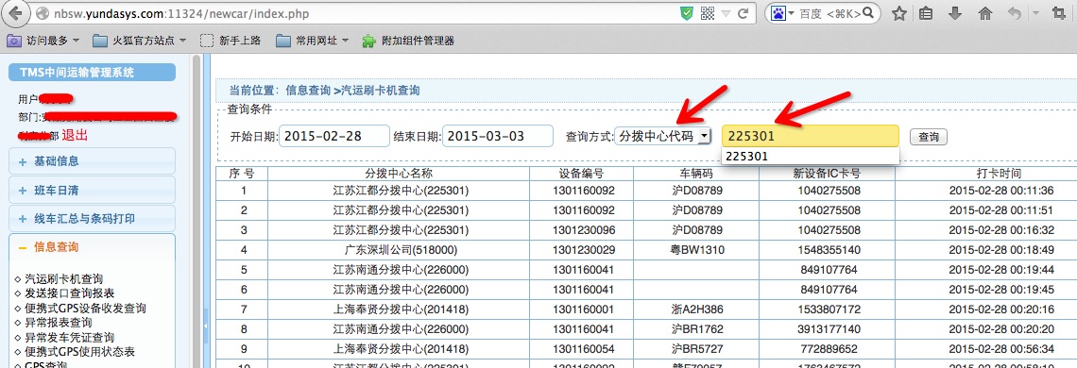This screenshot has height=368, width=1077.
Task: Open the address bar history dropdown arrow
Action: pos(725,13)
